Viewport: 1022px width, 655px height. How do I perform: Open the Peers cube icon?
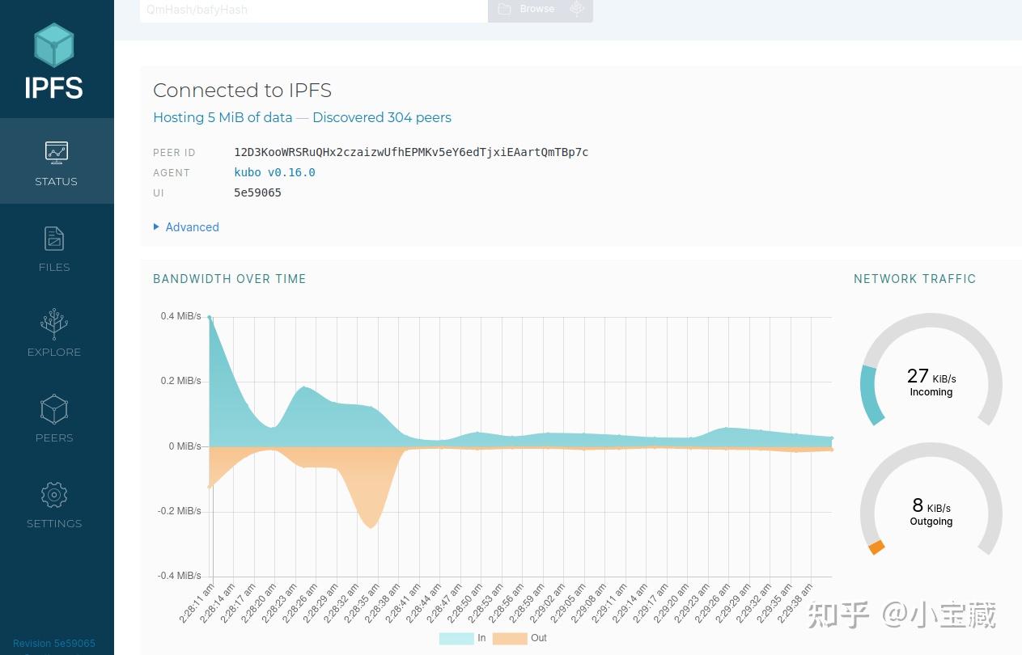[54, 409]
